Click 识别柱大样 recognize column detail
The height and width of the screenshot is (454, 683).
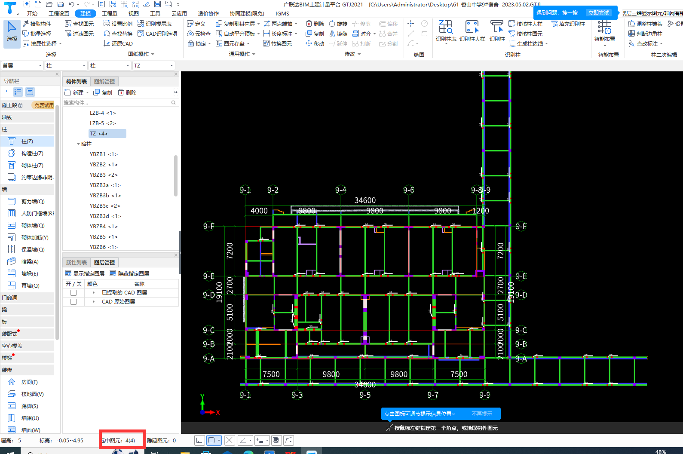tap(472, 31)
